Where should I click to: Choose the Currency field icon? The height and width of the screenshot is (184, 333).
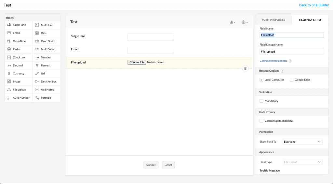(9, 74)
